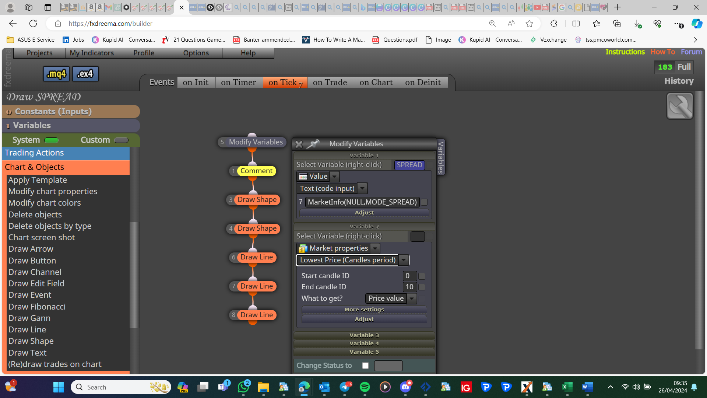707x398 pixels.
Task: Click the Market properties icon
Action: pyautogui.click(x=303, y=248)
